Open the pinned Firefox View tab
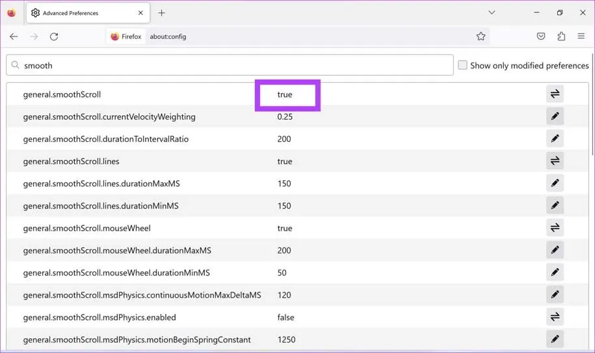Image resolution: width=595 pixels, height=353 pixels. tap(11, 13)
